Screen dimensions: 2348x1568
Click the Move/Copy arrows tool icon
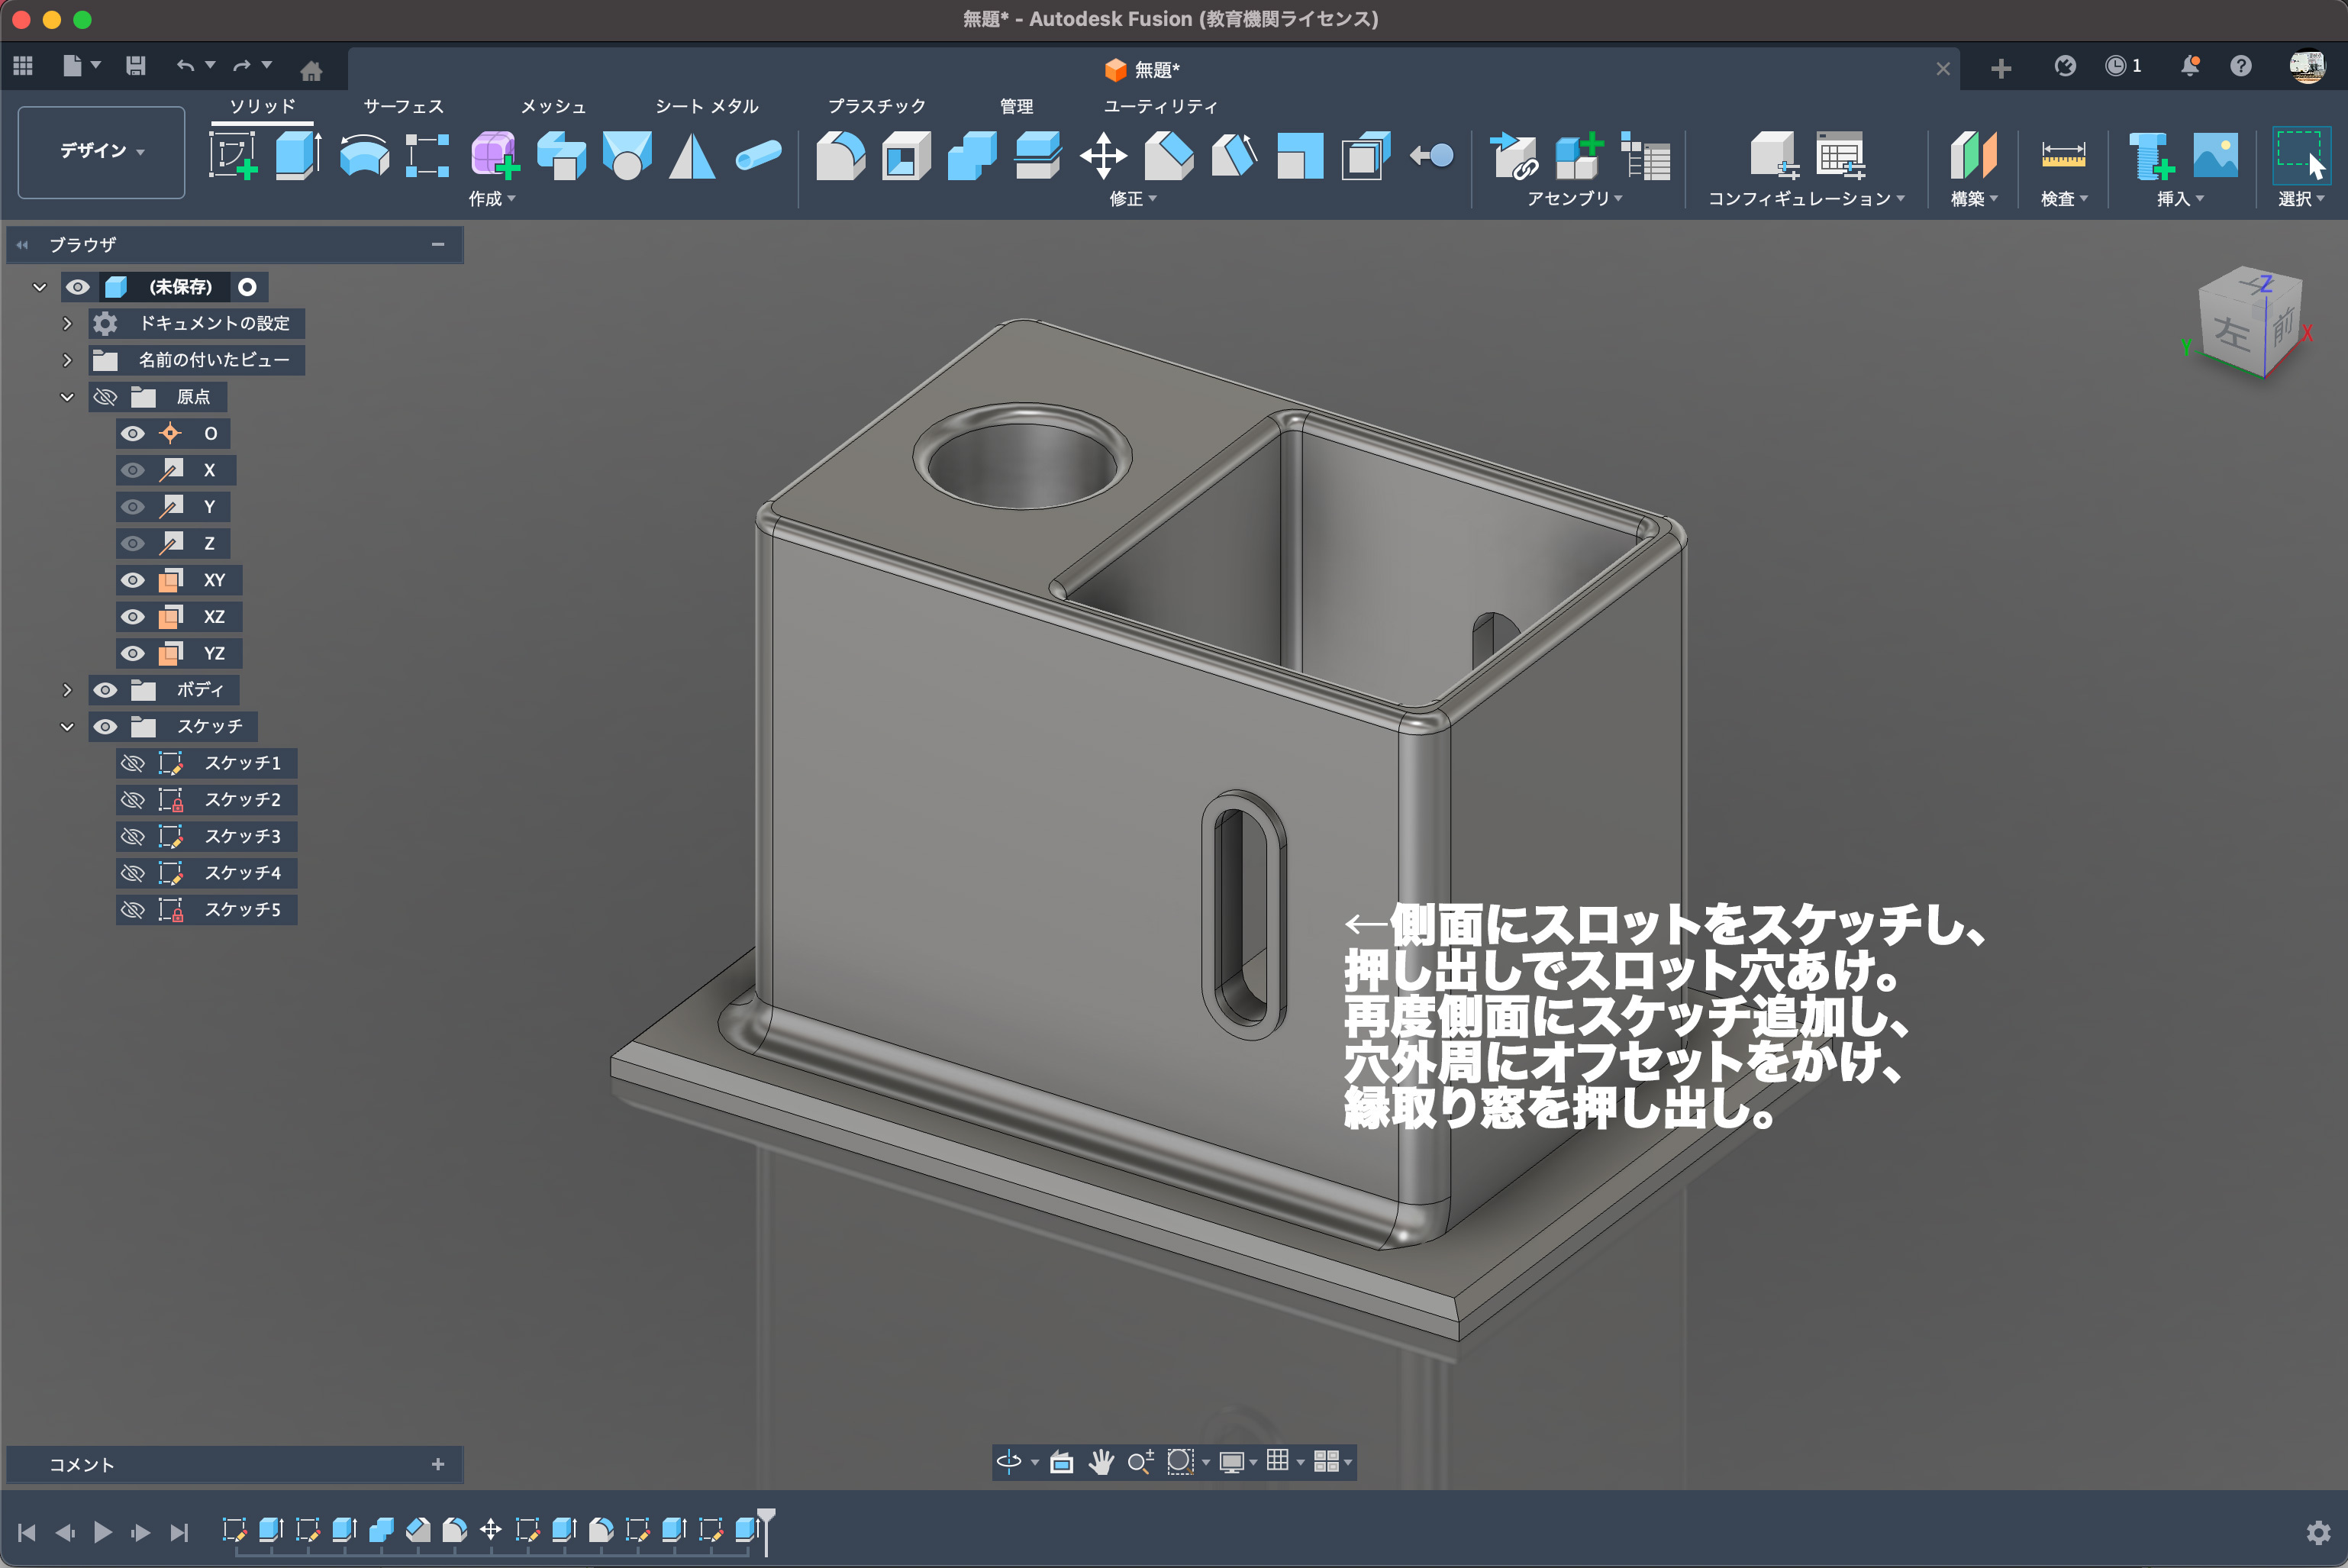point(1103,155)
